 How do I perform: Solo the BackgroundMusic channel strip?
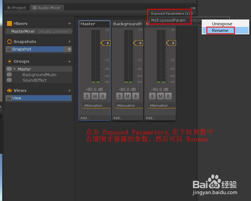point(120,96)
